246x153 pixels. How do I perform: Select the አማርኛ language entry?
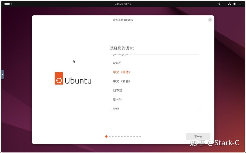tap(155, 63)
